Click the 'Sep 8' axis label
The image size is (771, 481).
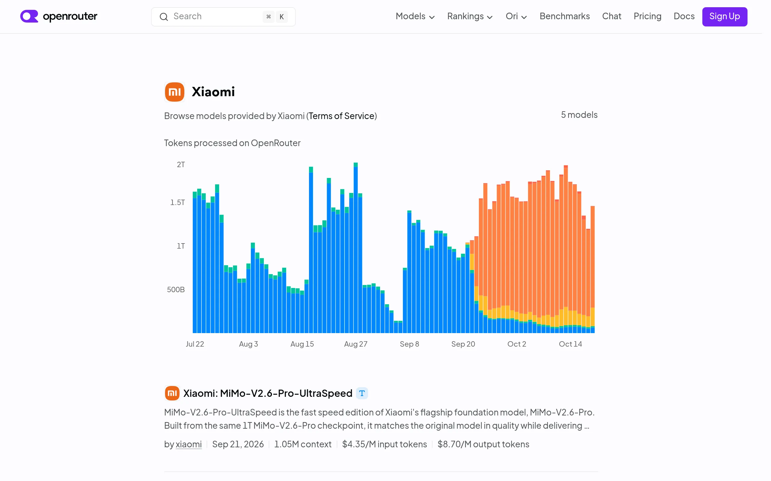pos(409,344)
